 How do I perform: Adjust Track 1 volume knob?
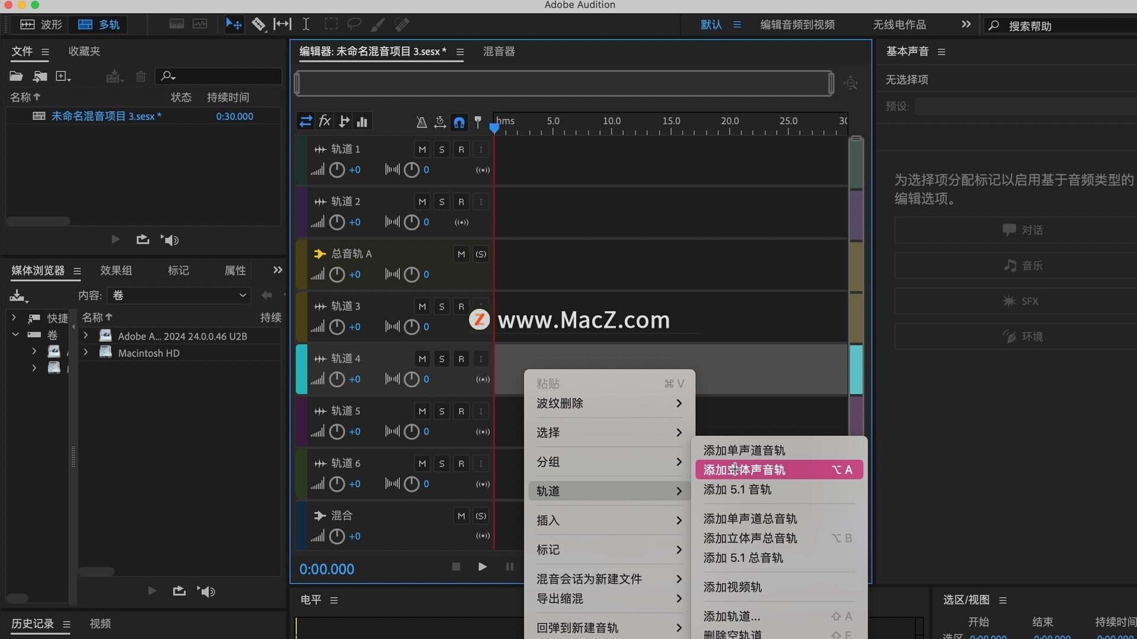tap(337, 170)
